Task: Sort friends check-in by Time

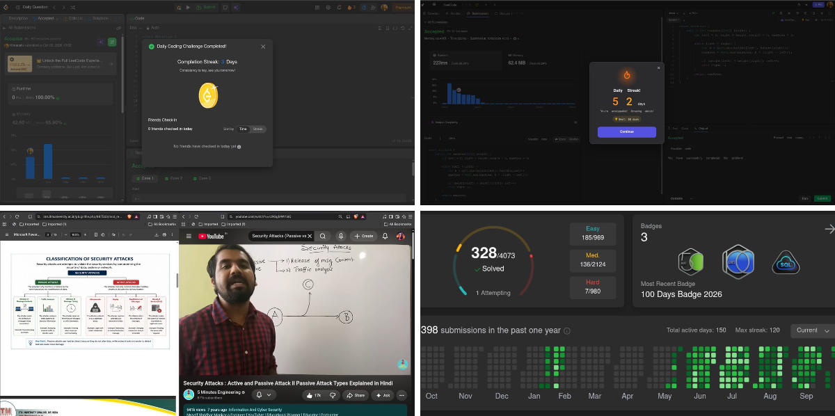Action: tap(243, 129)
